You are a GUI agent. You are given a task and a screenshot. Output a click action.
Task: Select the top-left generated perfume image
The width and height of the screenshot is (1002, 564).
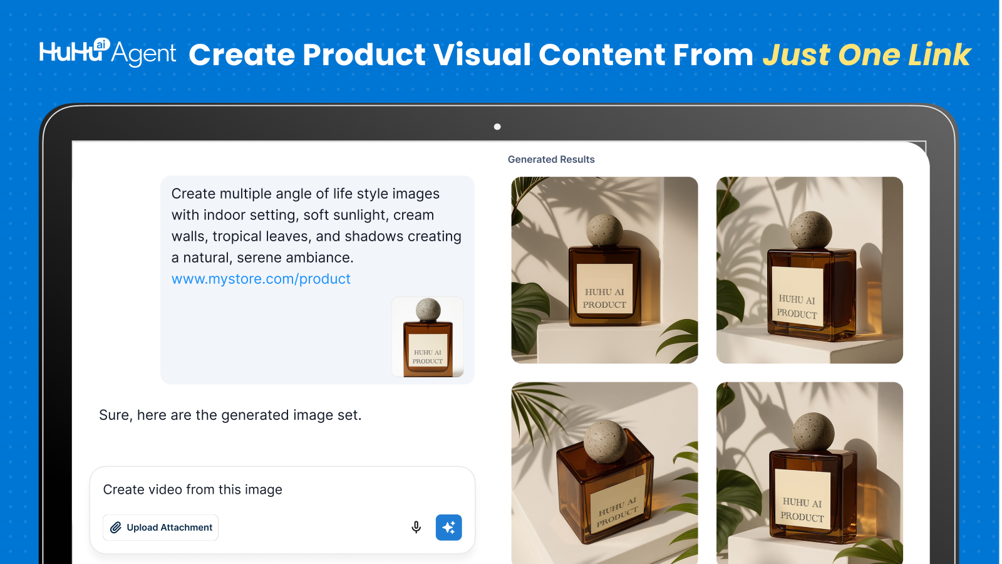pos(604,270)
